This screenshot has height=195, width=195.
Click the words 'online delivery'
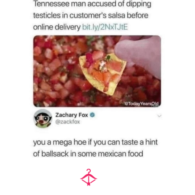tap(57, 27)
